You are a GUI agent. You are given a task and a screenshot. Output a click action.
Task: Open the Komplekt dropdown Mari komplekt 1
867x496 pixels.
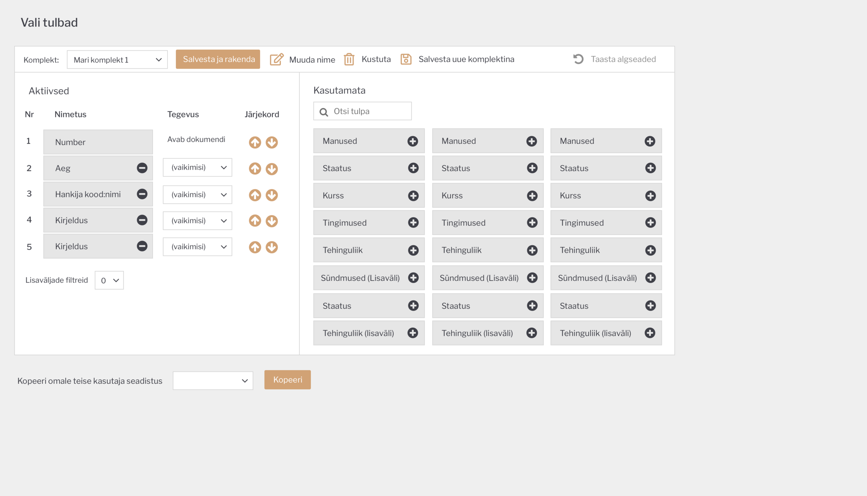point(117,60)
